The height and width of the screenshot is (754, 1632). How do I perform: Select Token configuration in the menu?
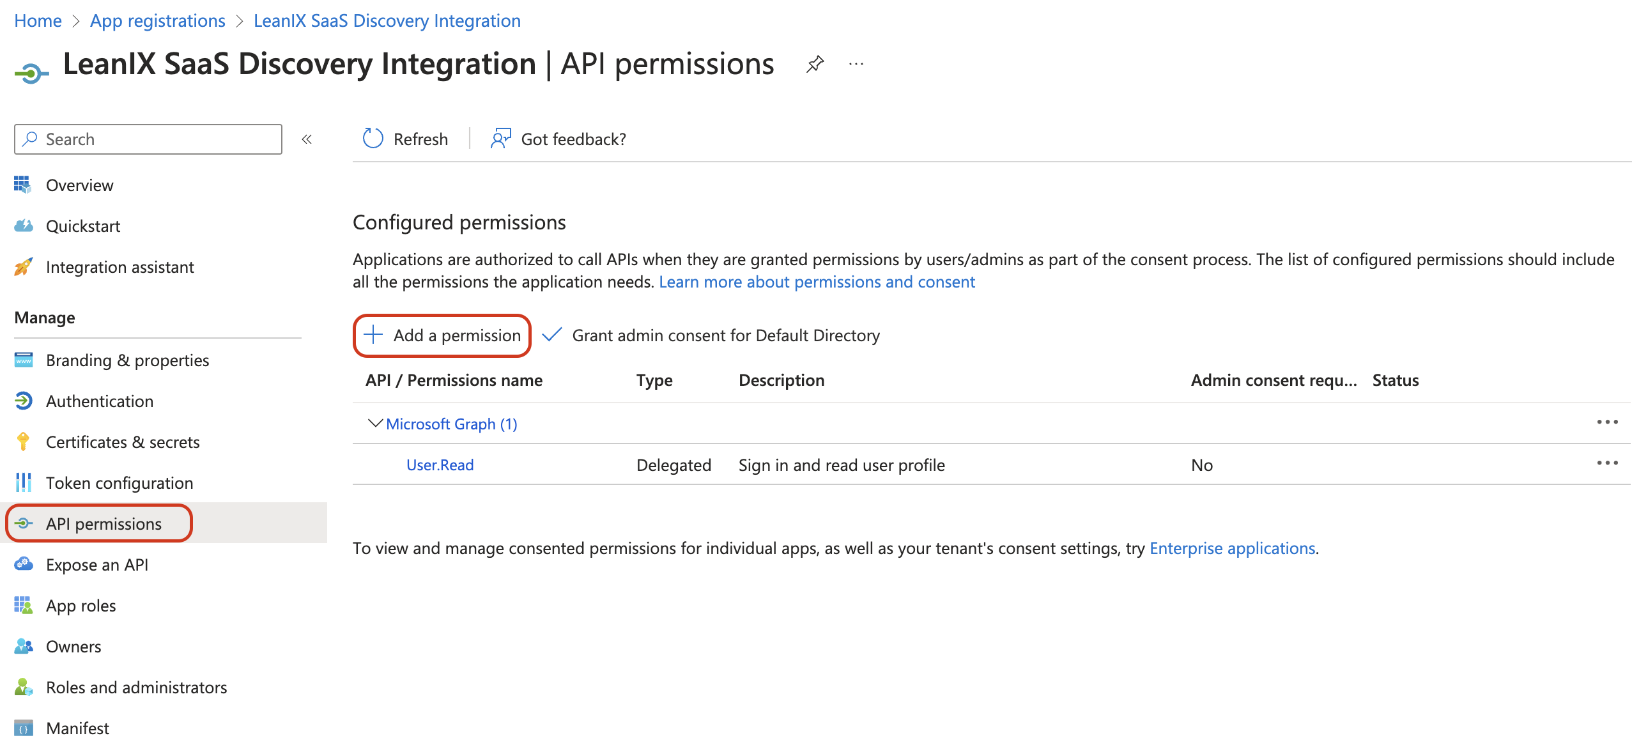click(119, 483)
